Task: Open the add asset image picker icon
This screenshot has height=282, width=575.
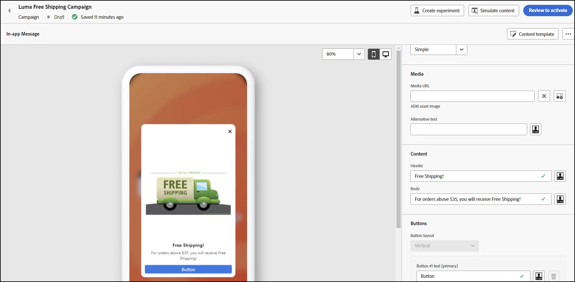Action: (559, 96)
